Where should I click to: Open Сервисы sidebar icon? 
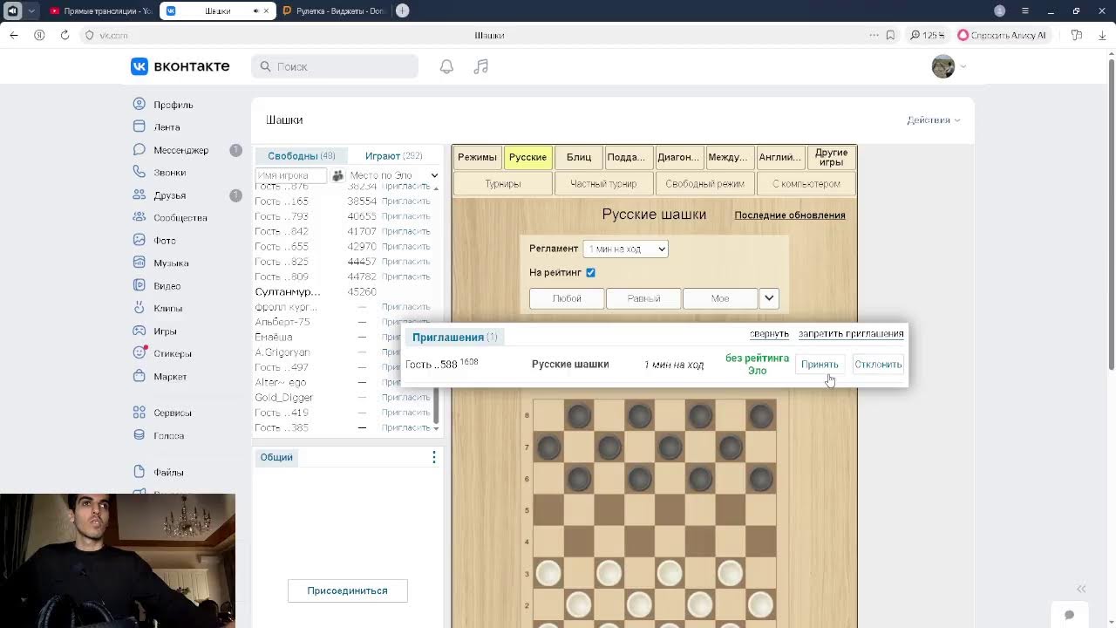click(139, 412)
